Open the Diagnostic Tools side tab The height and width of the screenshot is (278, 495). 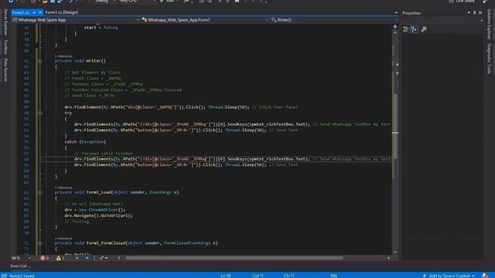coord(489,59)
